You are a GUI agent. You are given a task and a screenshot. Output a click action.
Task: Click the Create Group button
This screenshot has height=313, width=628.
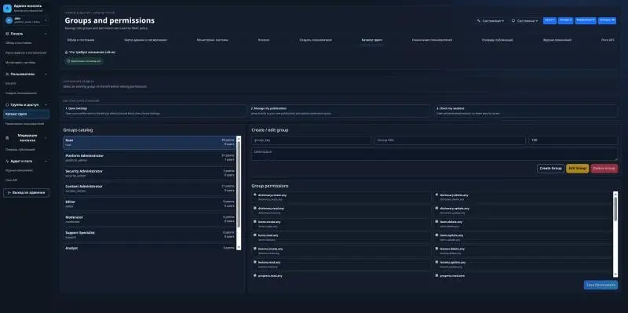click(551, 169)
